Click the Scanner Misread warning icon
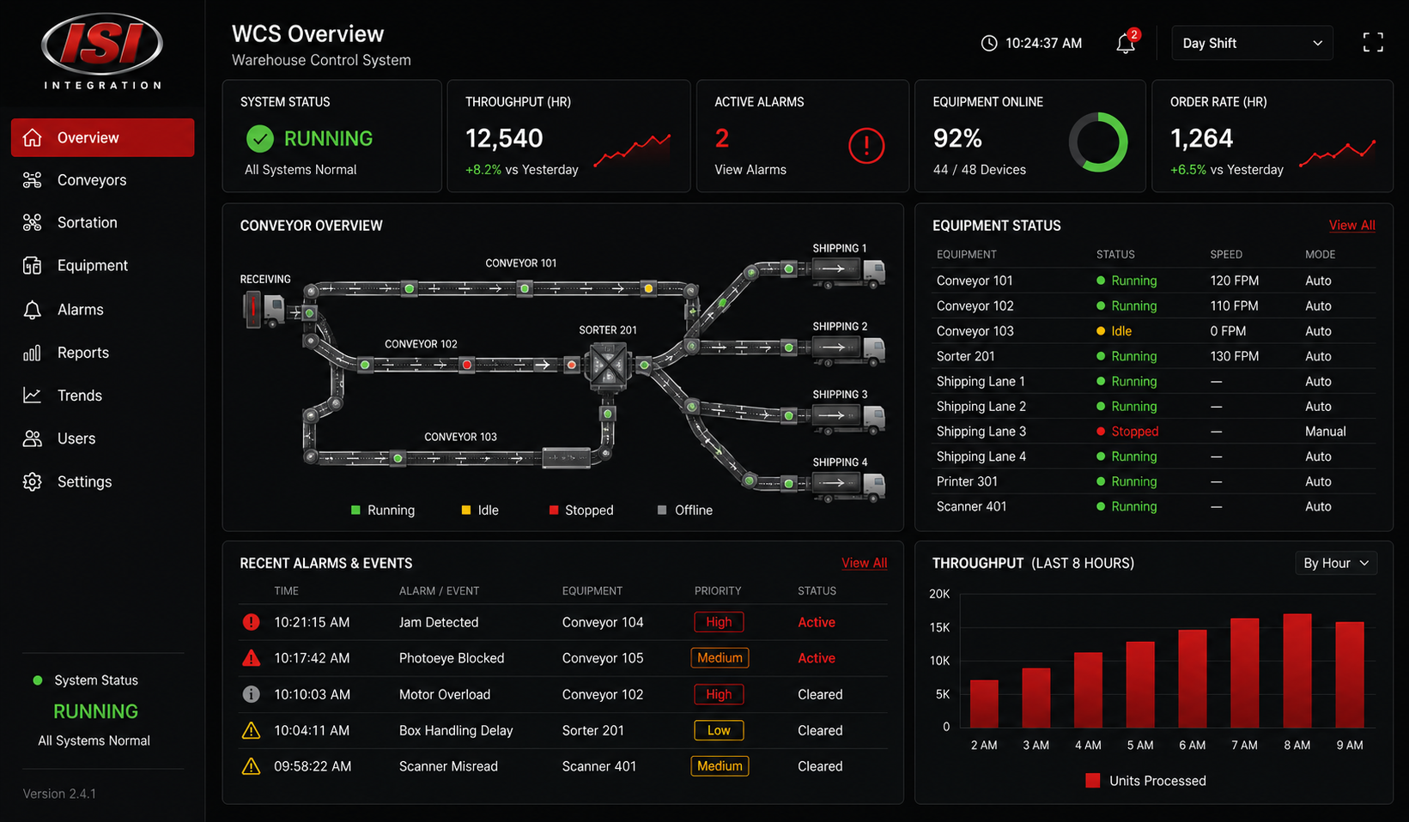 [x=251, y=766]
